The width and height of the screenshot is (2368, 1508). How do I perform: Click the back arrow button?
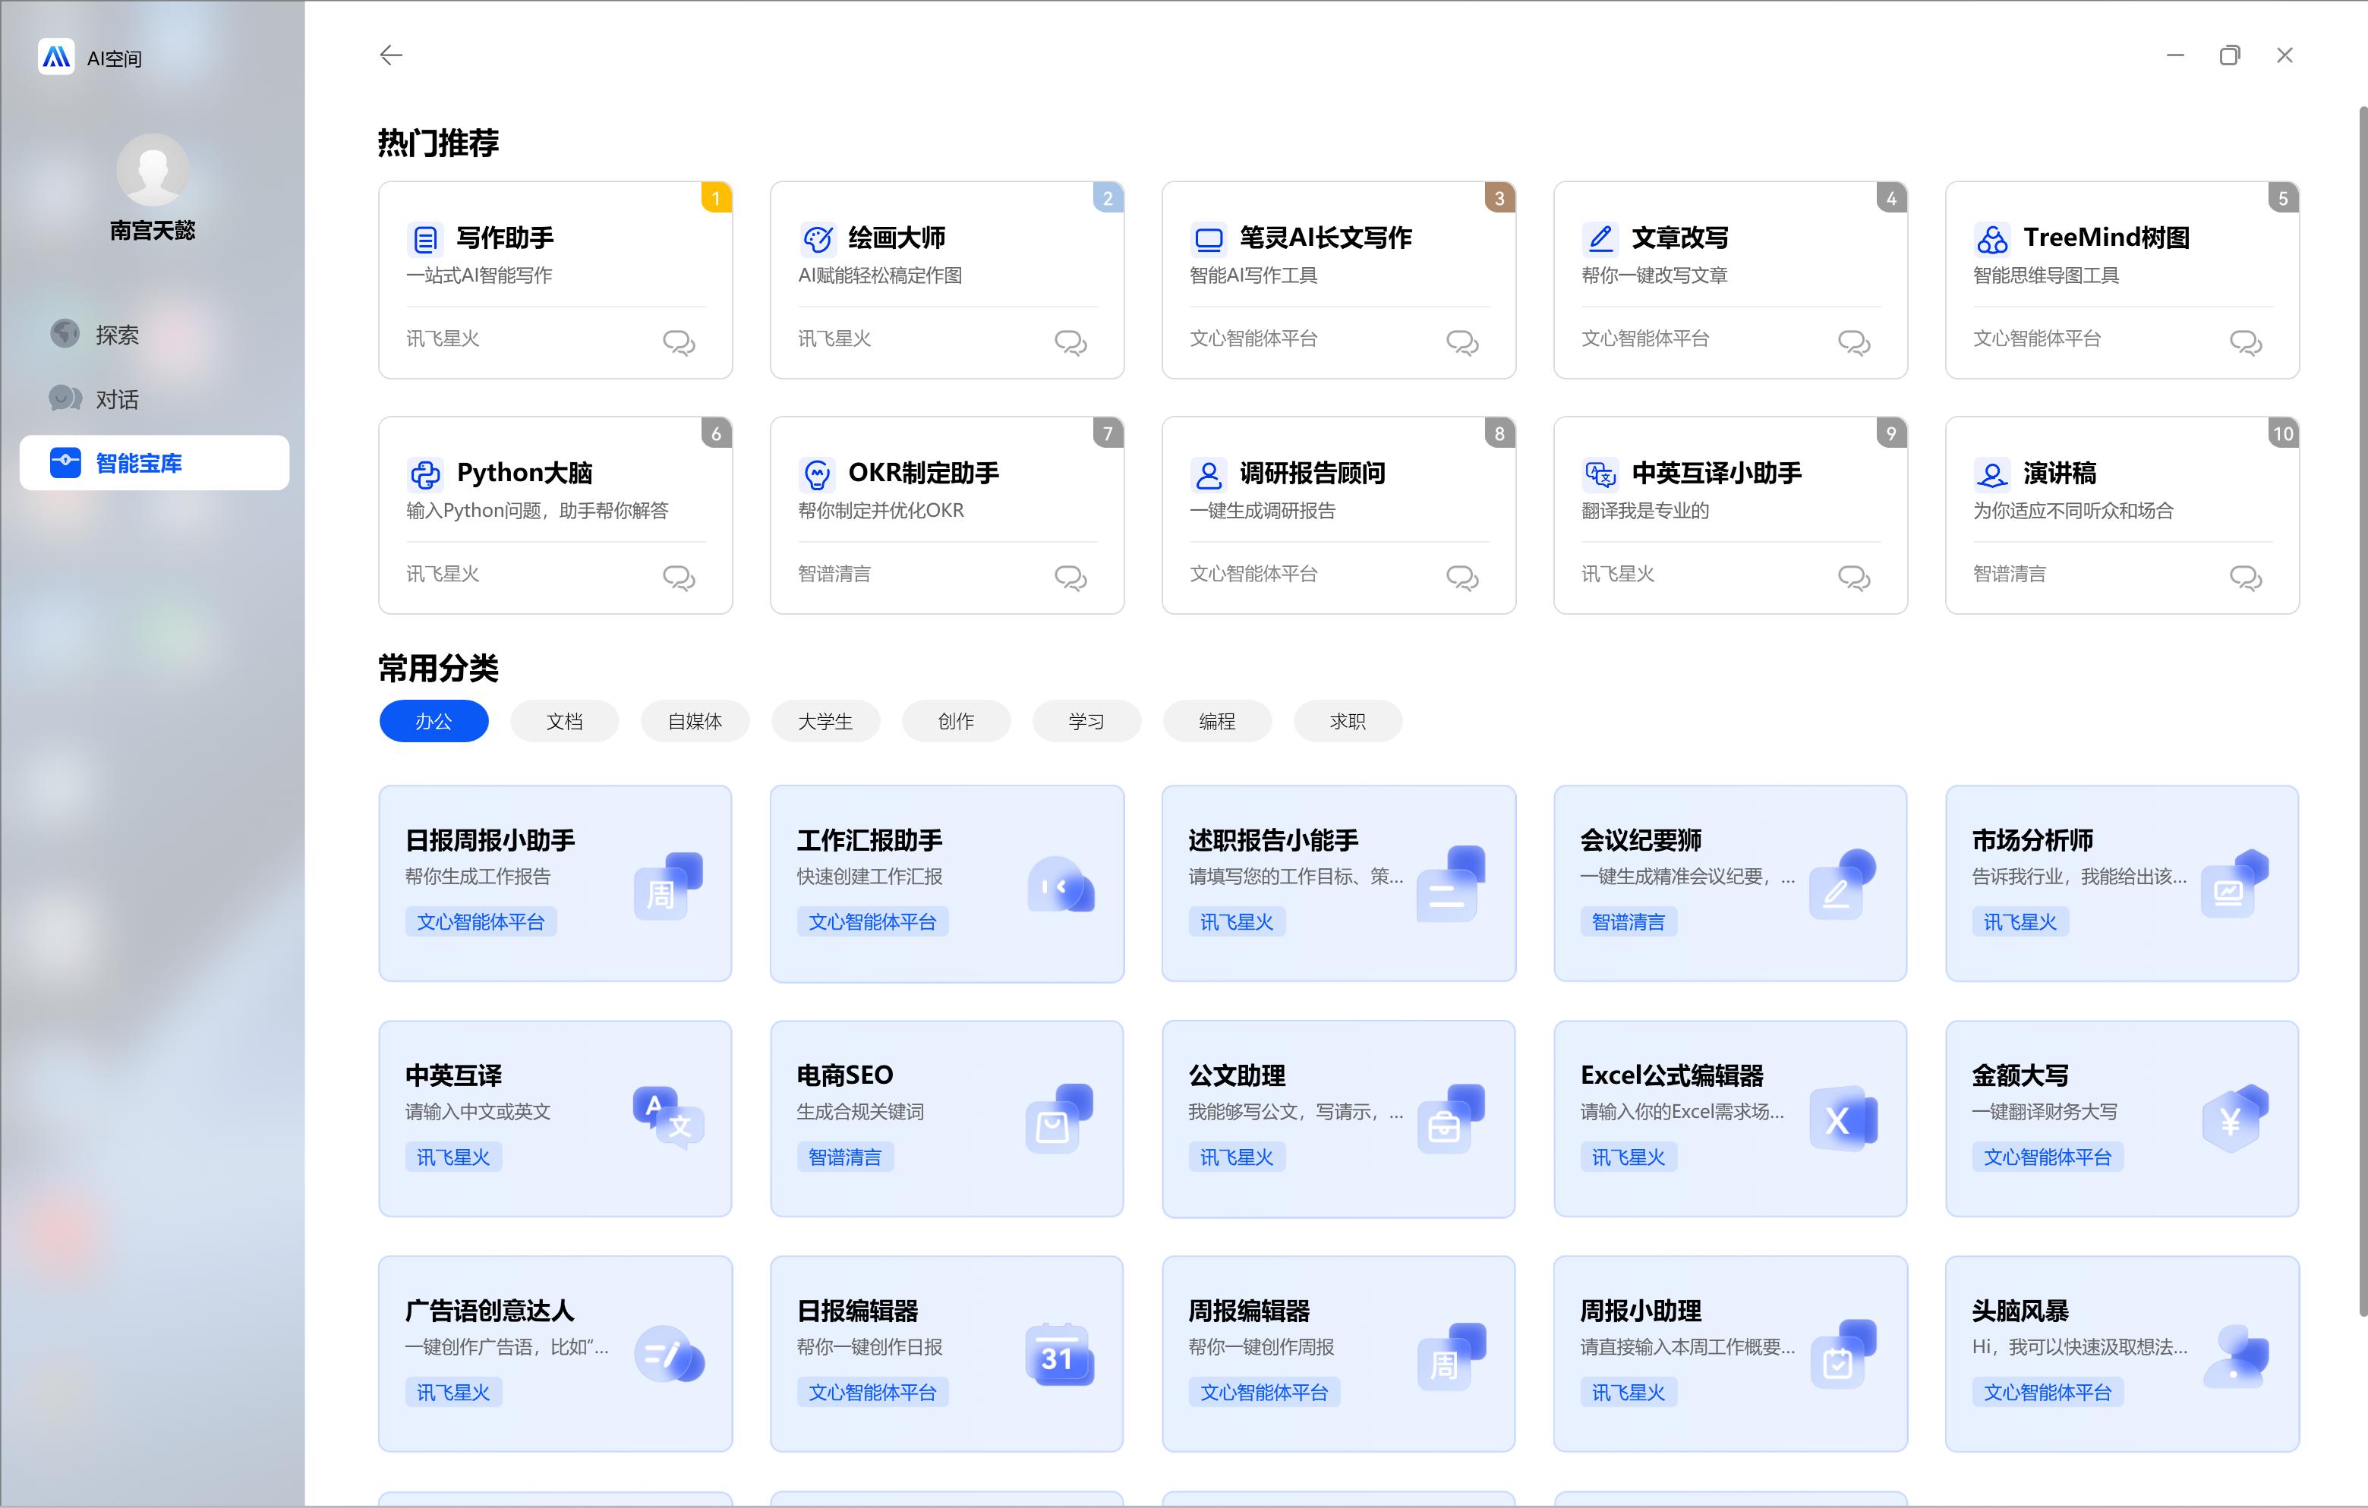pyautogui.click(x=390, y=55)
